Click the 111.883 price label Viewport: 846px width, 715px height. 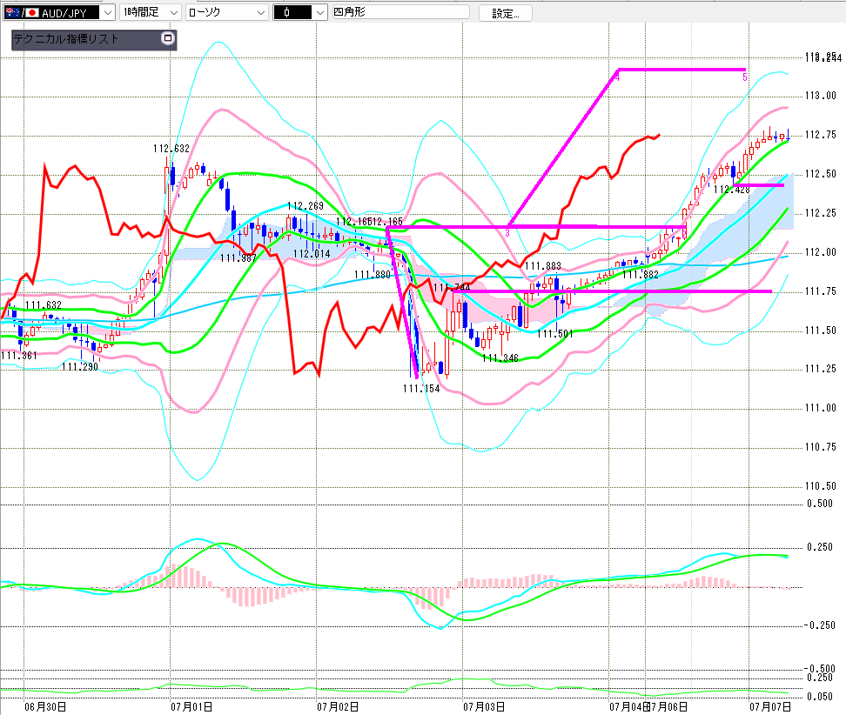pos(543,266)
